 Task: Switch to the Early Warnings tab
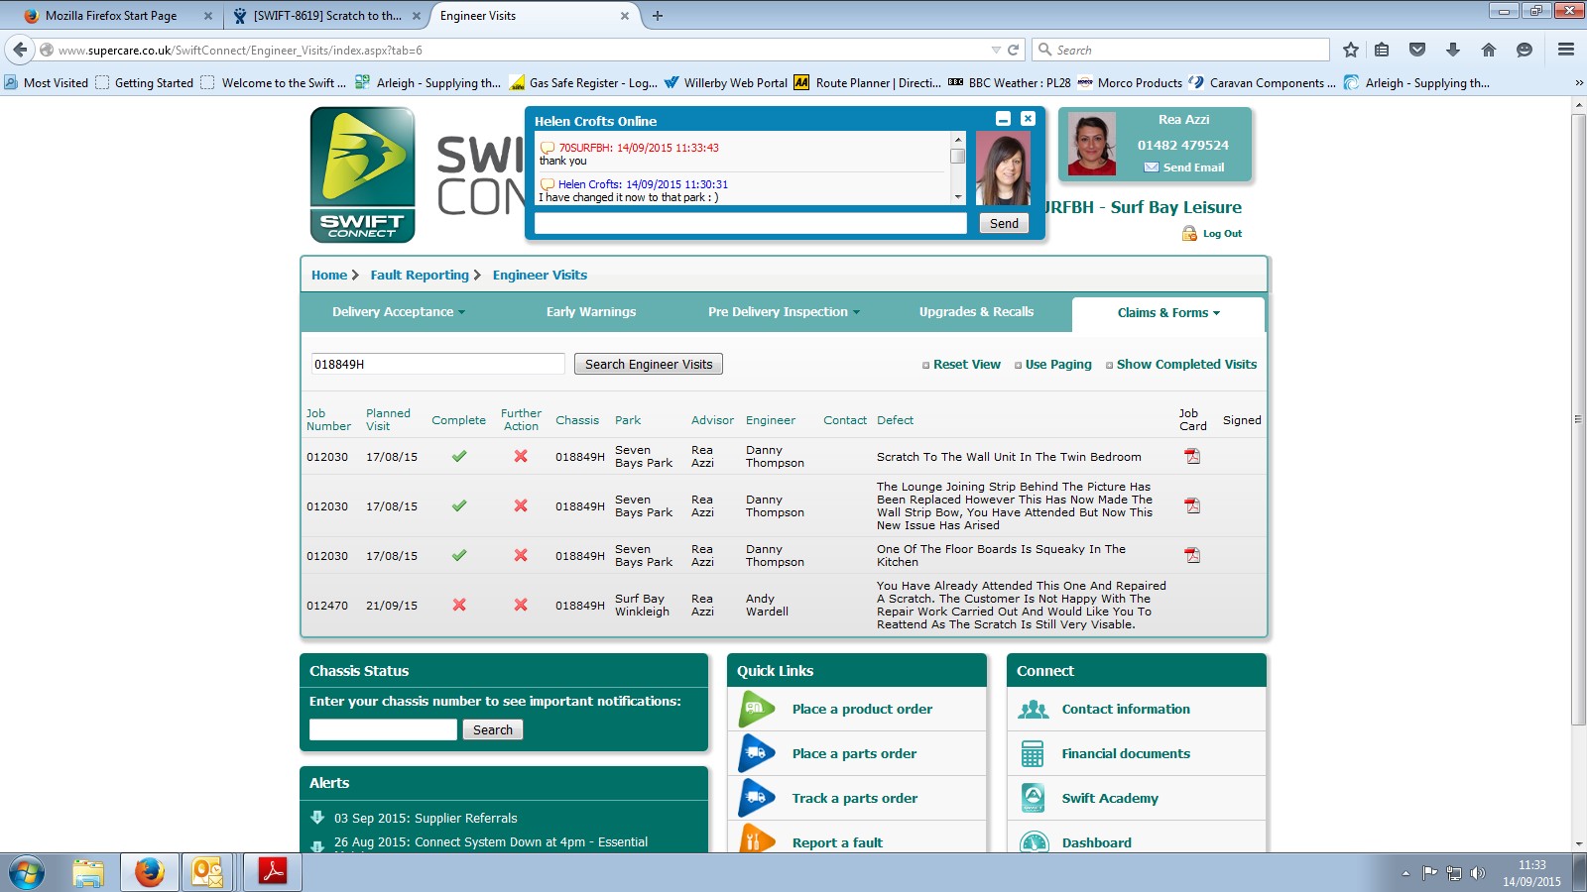click(x=591, y=312)
